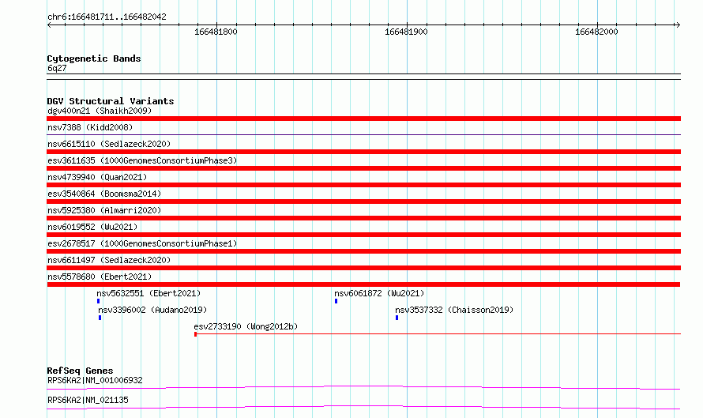Click the red bar under nsv5578680
This screenshot has height=418, width=703.
[x=363, y=284]
